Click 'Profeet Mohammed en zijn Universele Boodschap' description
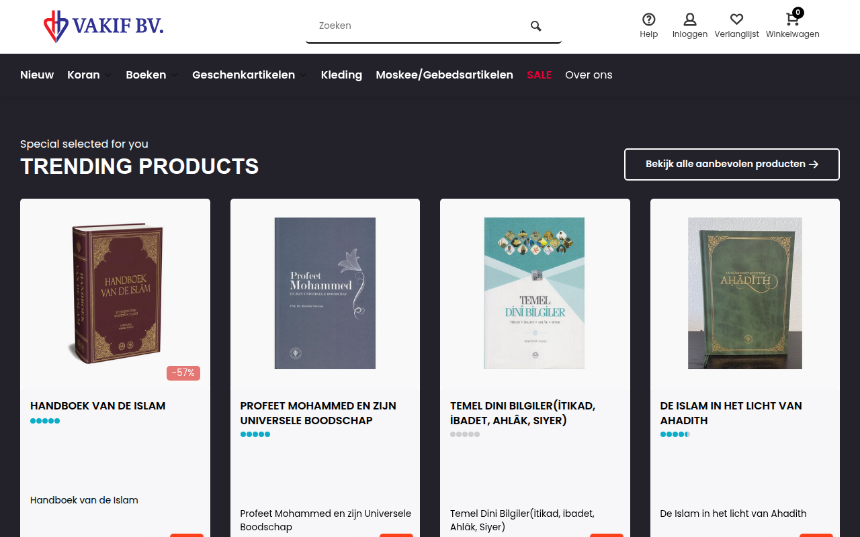The height and width of the screenshot is (537, 860). pyautogui.click(x=326, y=520)
